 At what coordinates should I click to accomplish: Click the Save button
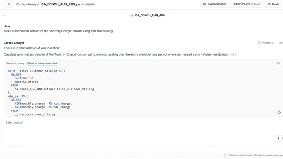tap(273, 4)
